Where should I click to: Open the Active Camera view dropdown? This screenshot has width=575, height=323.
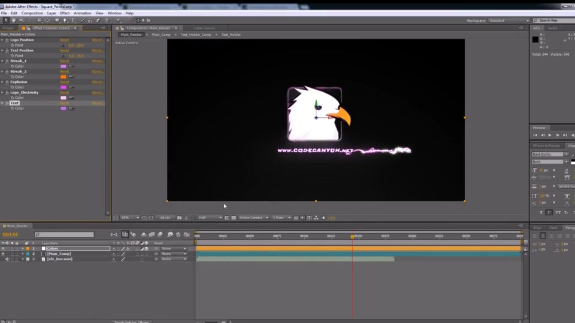253,218
